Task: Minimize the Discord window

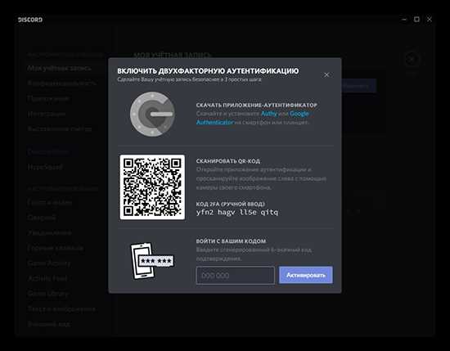Action: (404, 20)
